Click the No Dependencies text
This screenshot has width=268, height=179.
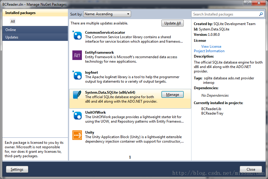click(x=215, y=95)
